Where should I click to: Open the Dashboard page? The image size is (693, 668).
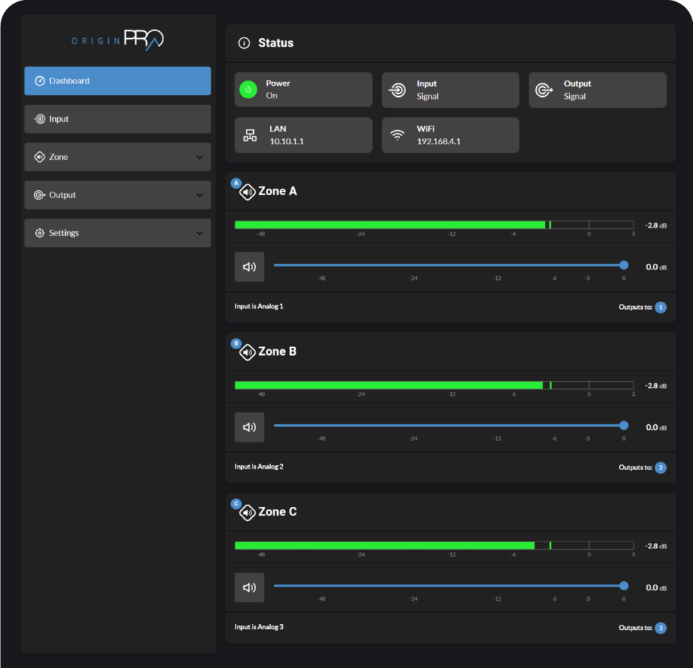point(117,81)
